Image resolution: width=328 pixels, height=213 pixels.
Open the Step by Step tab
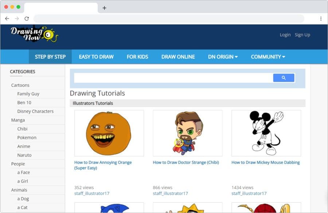click(x=50, y=57)
